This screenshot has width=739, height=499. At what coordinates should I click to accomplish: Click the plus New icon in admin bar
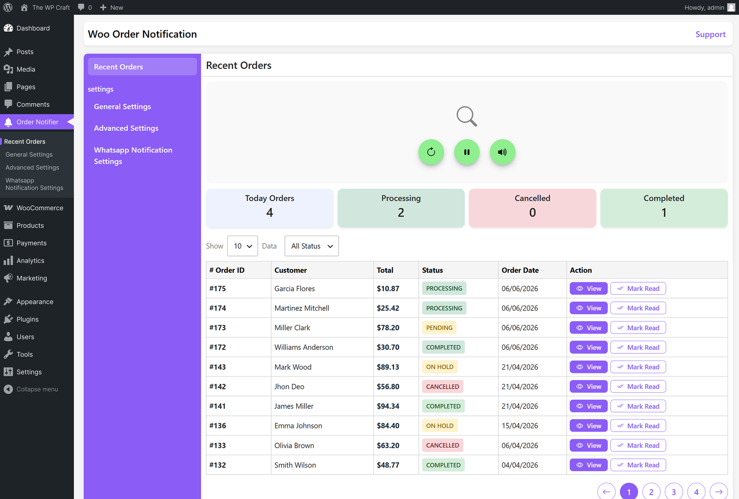103,7
